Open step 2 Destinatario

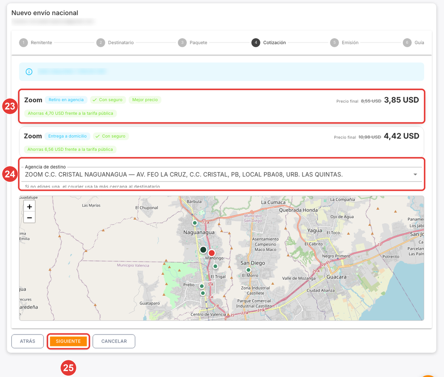tap(115, 42)
